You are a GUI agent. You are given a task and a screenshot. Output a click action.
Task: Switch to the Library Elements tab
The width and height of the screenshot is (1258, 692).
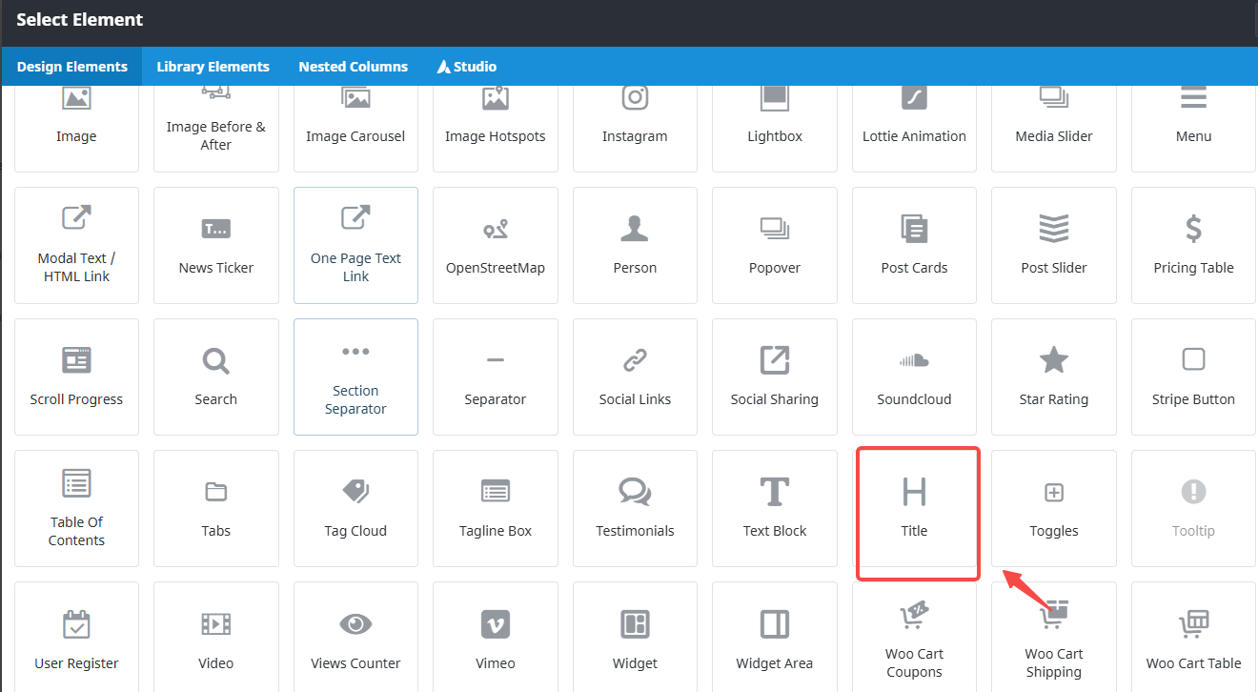(x=213, y=67)
